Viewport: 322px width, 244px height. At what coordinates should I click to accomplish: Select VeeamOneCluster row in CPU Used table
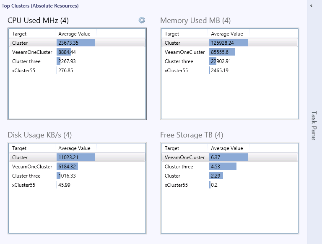[32, 52]
